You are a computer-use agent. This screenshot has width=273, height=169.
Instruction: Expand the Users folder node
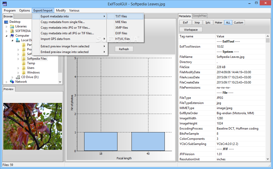pos(18,68)
